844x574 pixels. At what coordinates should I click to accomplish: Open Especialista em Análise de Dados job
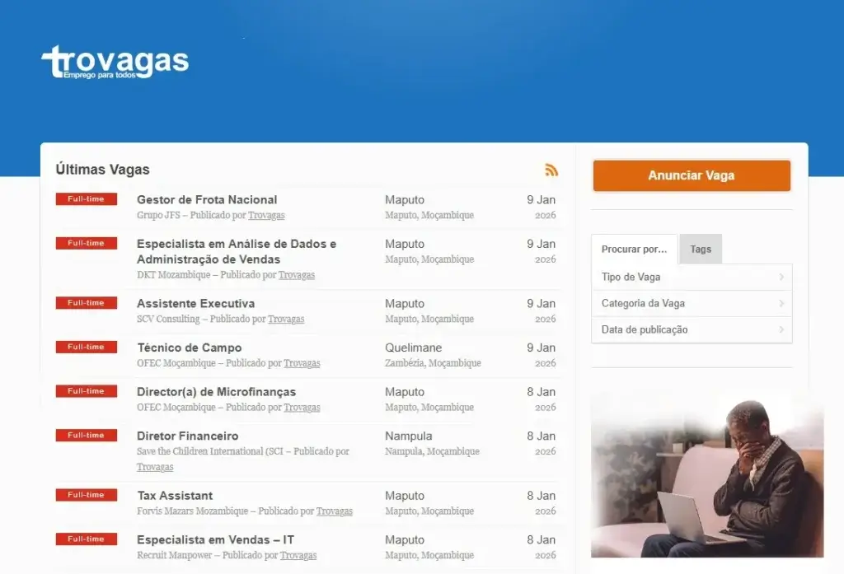pyautogui.click(x=237, y=251)
